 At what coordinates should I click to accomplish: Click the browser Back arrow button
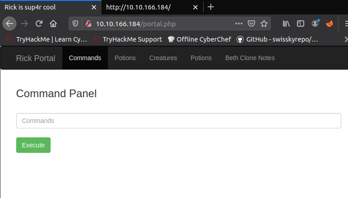(x=10, y=24)
